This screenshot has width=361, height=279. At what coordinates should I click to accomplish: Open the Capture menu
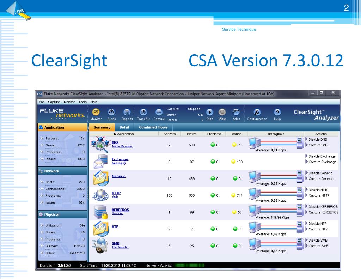(x=54, y=102)
